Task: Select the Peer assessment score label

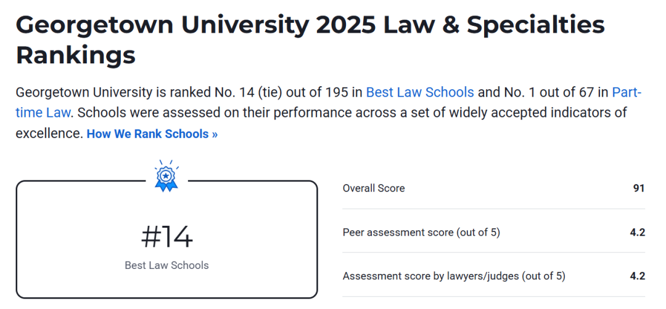Action: [421, 232]
